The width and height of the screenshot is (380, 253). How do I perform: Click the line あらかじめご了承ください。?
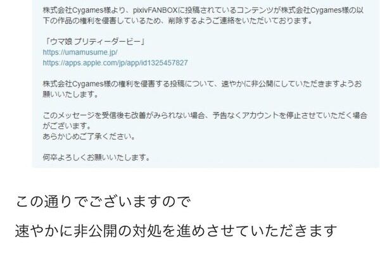(x=89, y=137)
